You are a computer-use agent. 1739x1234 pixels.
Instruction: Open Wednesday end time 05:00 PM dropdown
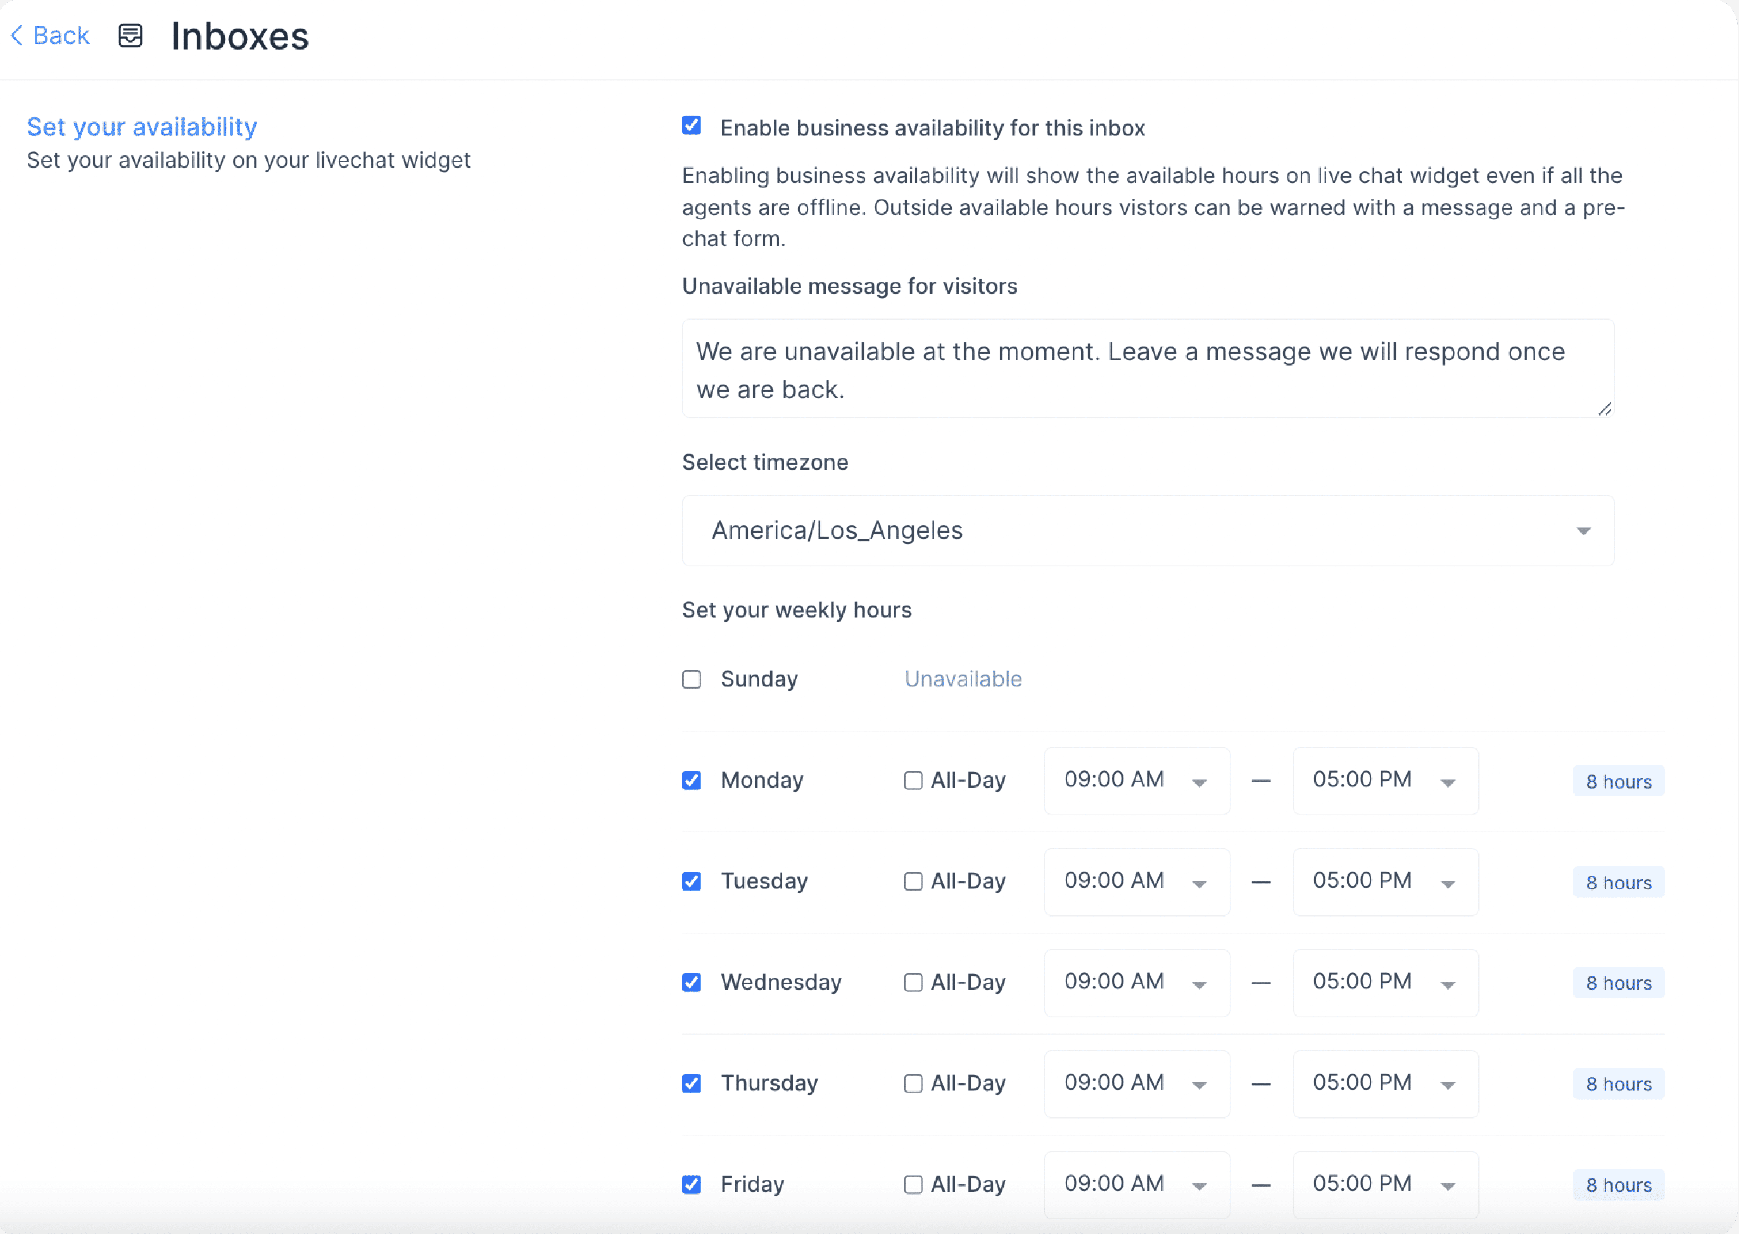pos(1386,983)
